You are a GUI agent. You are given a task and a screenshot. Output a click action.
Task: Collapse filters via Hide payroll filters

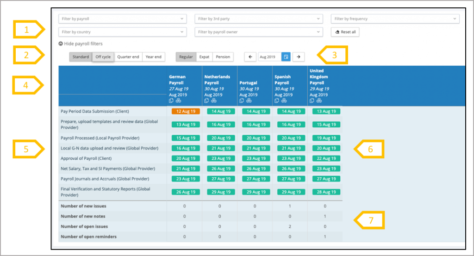click(x=81, y=44)
